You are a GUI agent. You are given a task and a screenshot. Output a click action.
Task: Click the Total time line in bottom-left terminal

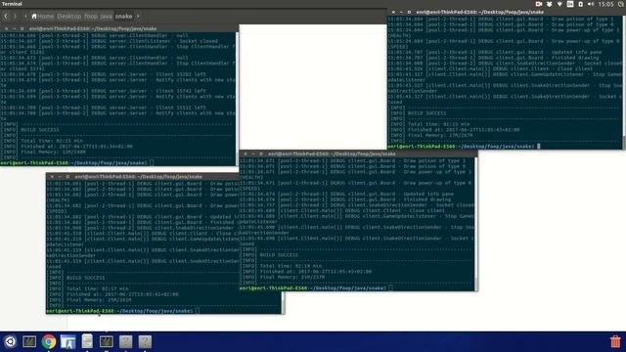pos(88,288)
